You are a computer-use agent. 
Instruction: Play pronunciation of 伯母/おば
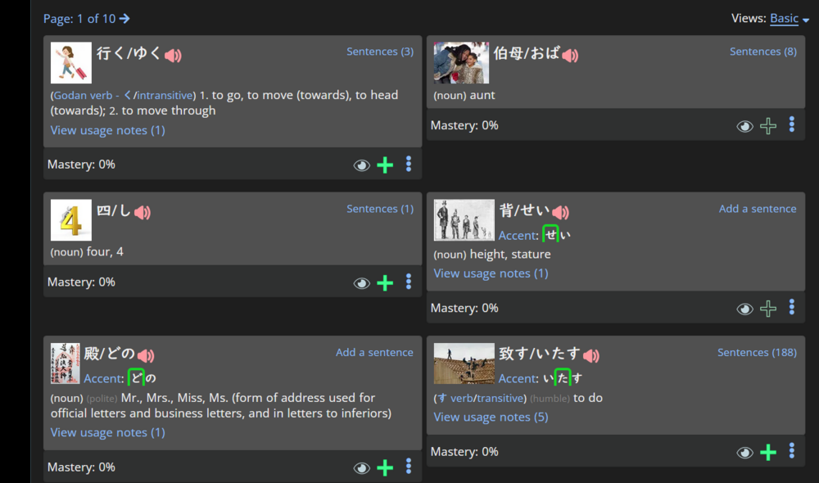[x=570, y=55]
